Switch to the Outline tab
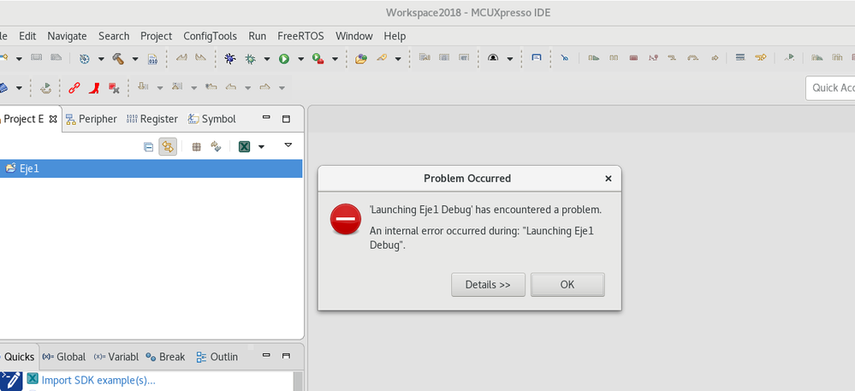Image resolution: width=855 pixels, height=391 pixels. click(217, 357)
